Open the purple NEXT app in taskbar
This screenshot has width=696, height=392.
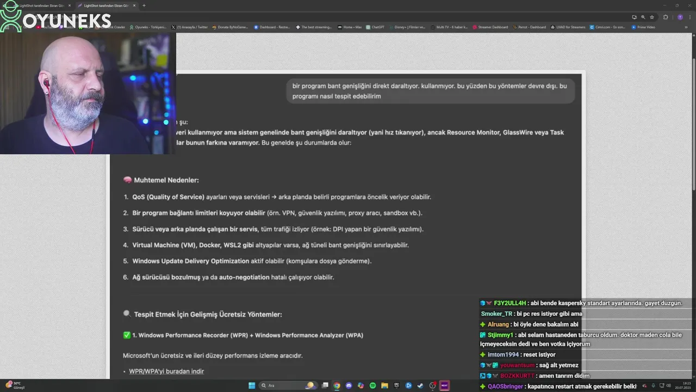444,385
